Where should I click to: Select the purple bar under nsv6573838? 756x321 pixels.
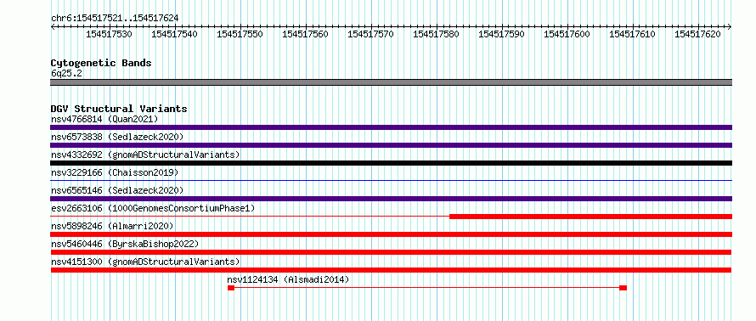coord(391,145)
